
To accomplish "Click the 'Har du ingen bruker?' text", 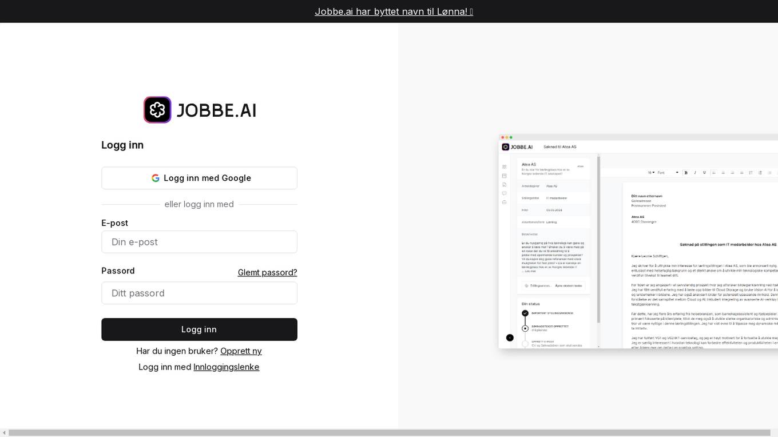I will [x=177, y=351].
